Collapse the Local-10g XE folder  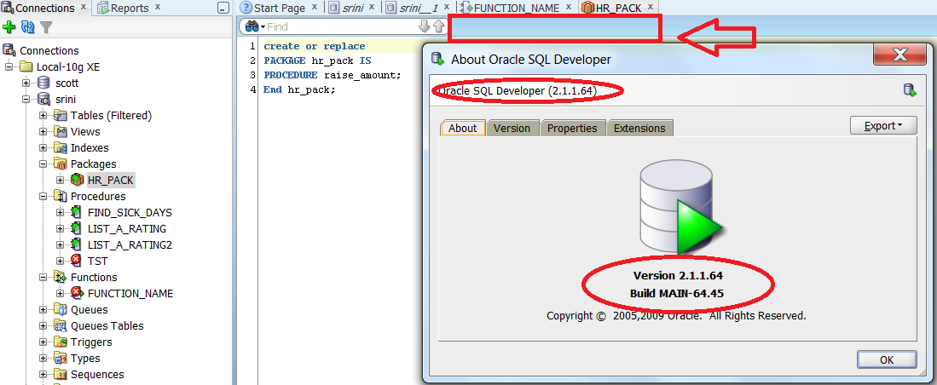(x=9, y=66)
